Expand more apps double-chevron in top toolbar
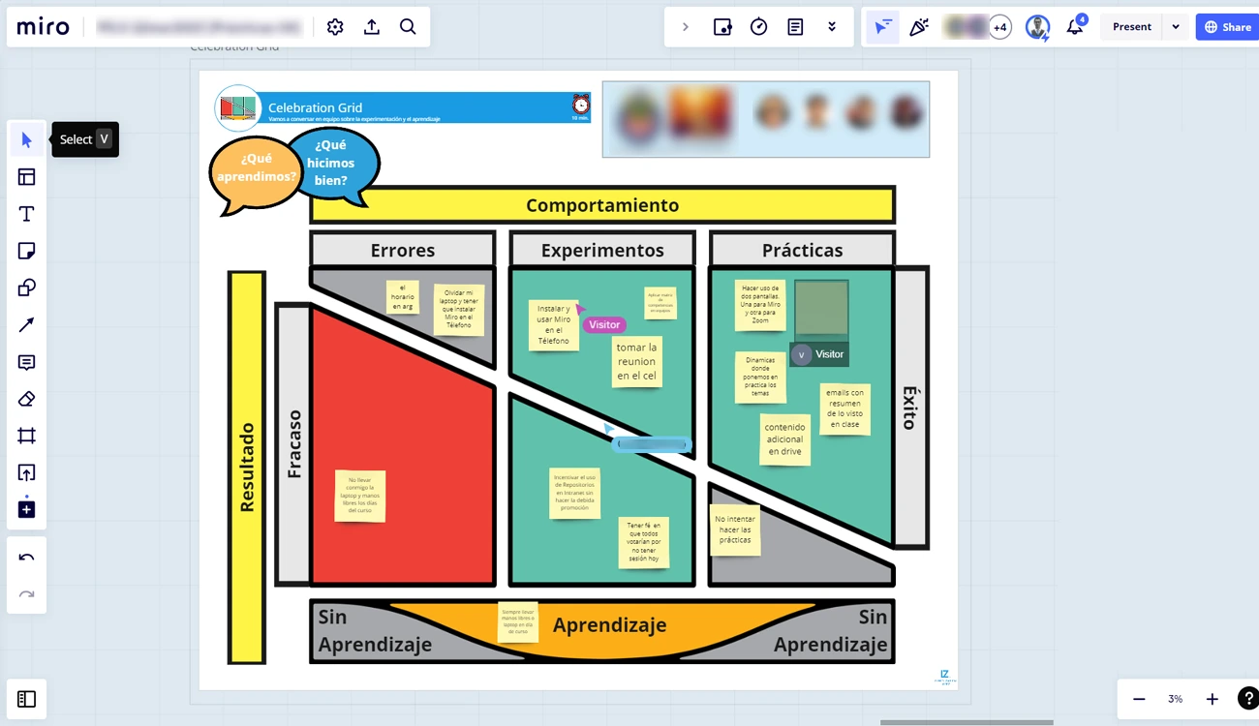1259x726 pixels. point(832,27)
